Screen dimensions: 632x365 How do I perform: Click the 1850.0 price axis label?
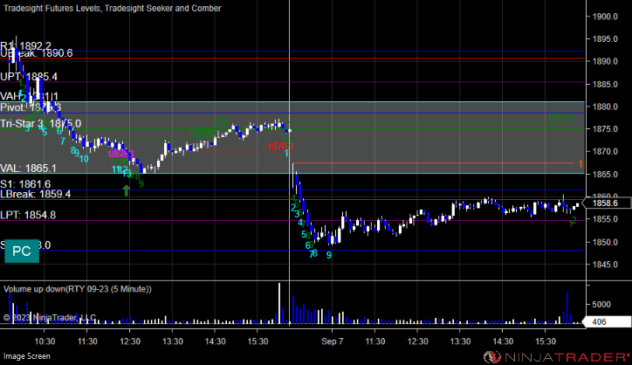[605, 242]
